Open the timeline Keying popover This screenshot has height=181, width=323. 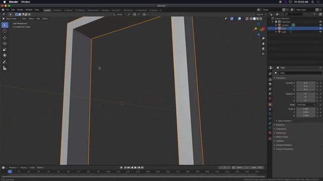coord(24,167)
